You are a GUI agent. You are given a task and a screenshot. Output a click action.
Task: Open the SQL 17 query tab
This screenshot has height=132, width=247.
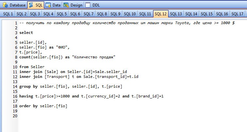coord(237,14)
